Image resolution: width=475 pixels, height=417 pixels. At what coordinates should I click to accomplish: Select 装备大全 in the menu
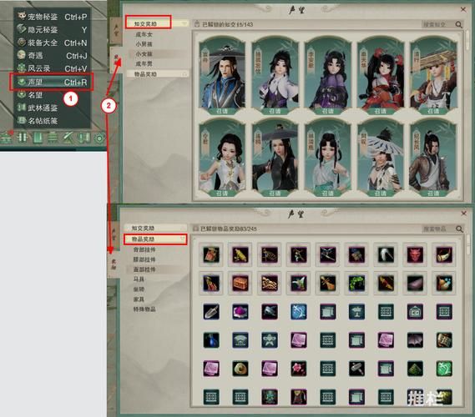[x=52, y=43]
